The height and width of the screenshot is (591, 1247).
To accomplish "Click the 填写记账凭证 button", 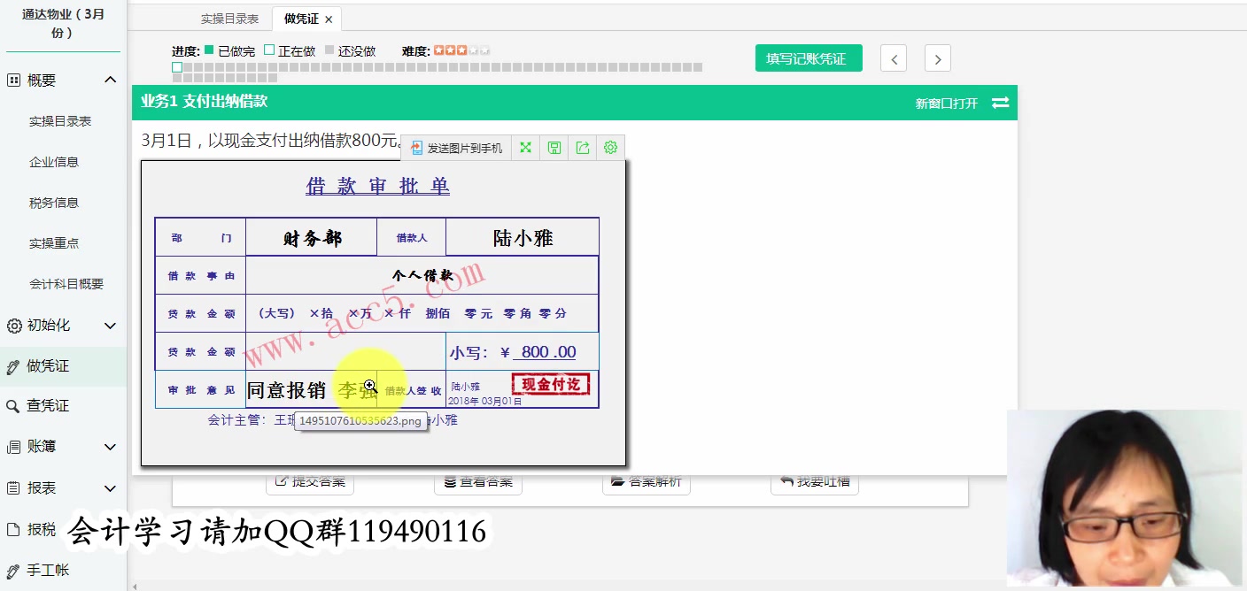I will pos(808,57).
